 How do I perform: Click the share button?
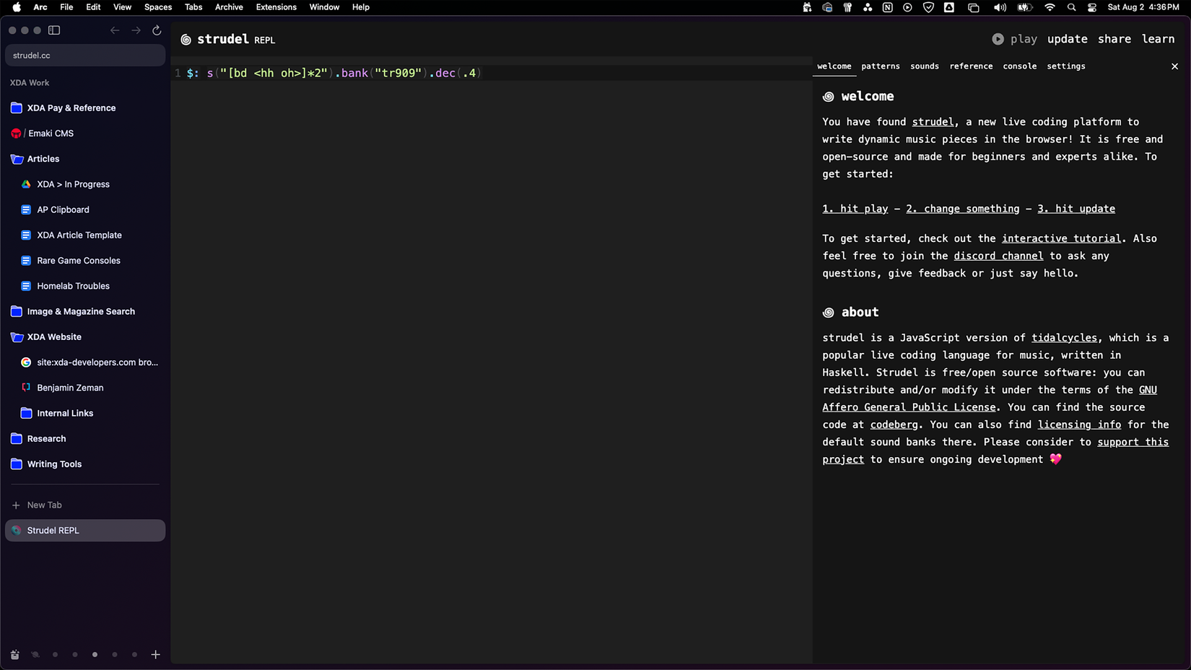pos(1114,39)
